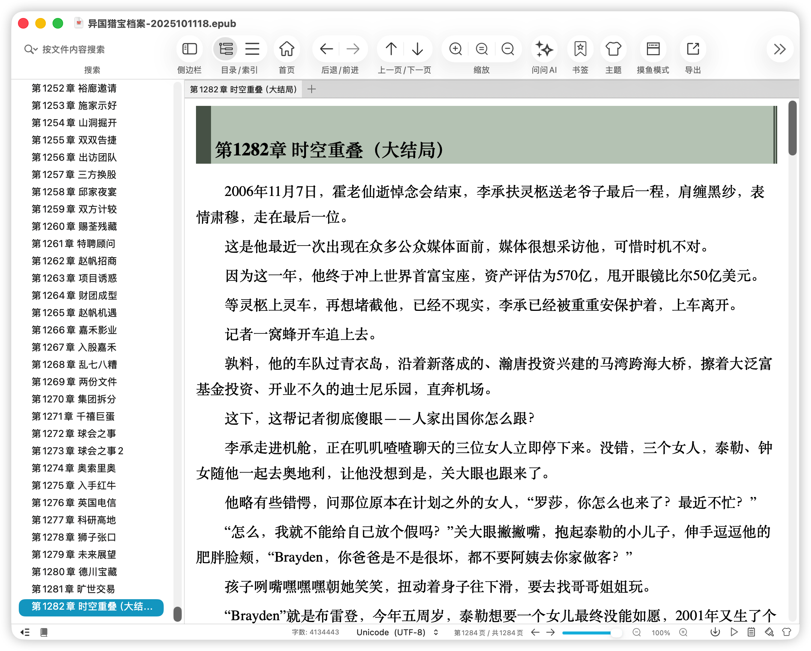Add a new tab with plus button
Screen dimensions: 811x651
(312, 89)
